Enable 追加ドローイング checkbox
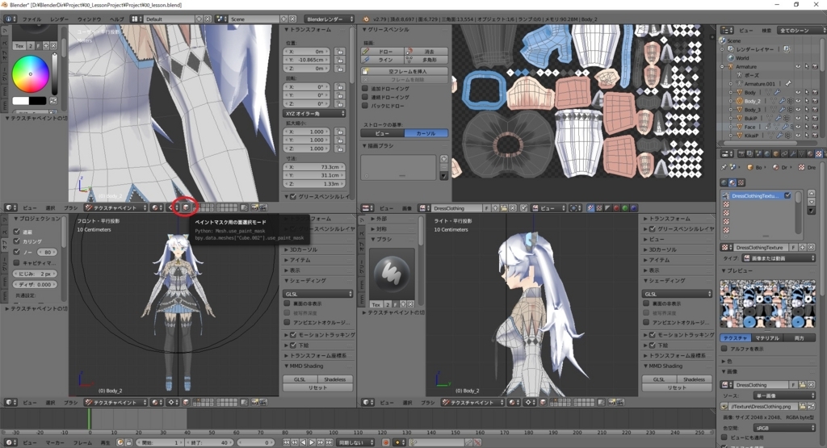827x448 pixels. click(x=364, y=89)
